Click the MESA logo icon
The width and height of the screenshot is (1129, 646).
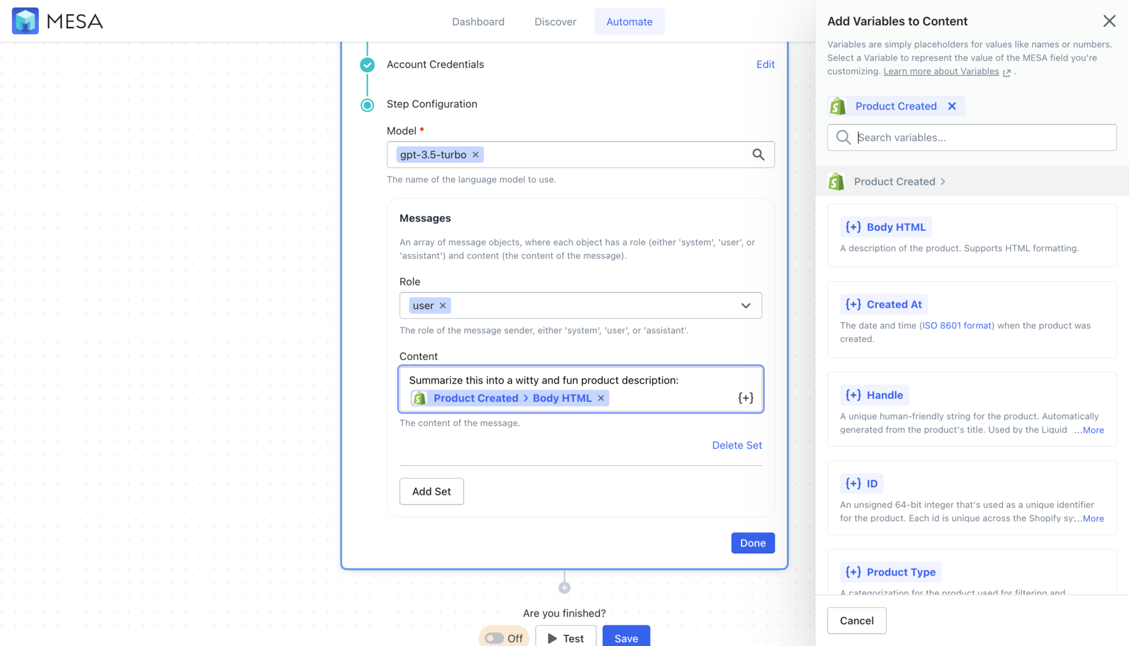25,21
